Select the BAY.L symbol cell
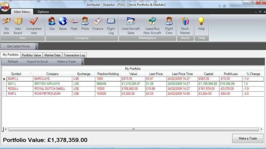 click(x=20, y=84)
